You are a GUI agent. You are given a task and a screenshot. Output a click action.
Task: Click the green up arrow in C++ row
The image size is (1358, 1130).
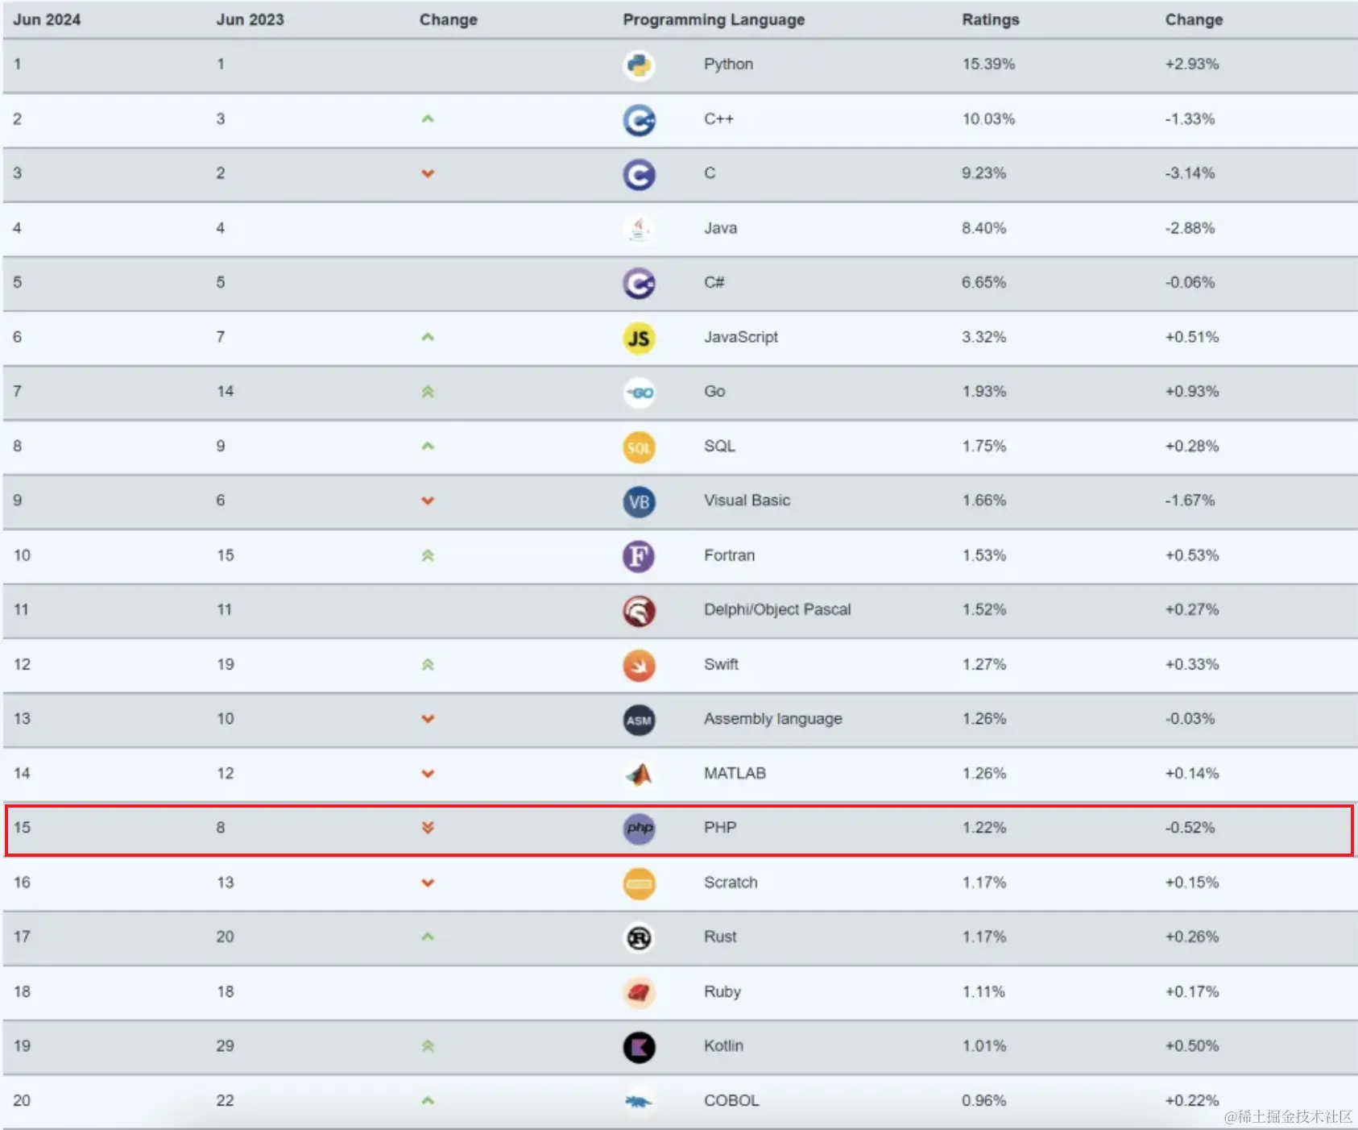(428, 119)
